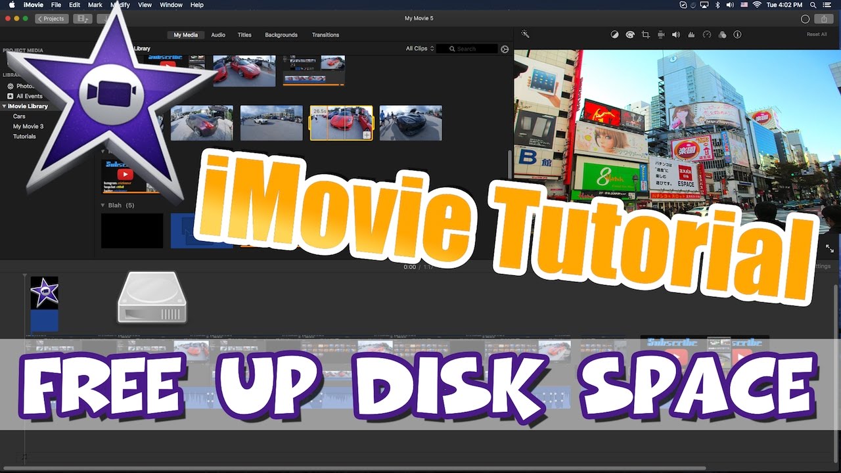Switch to the Audio tab
This screenshot has width=841, height=473.
(x=218, y=35)
